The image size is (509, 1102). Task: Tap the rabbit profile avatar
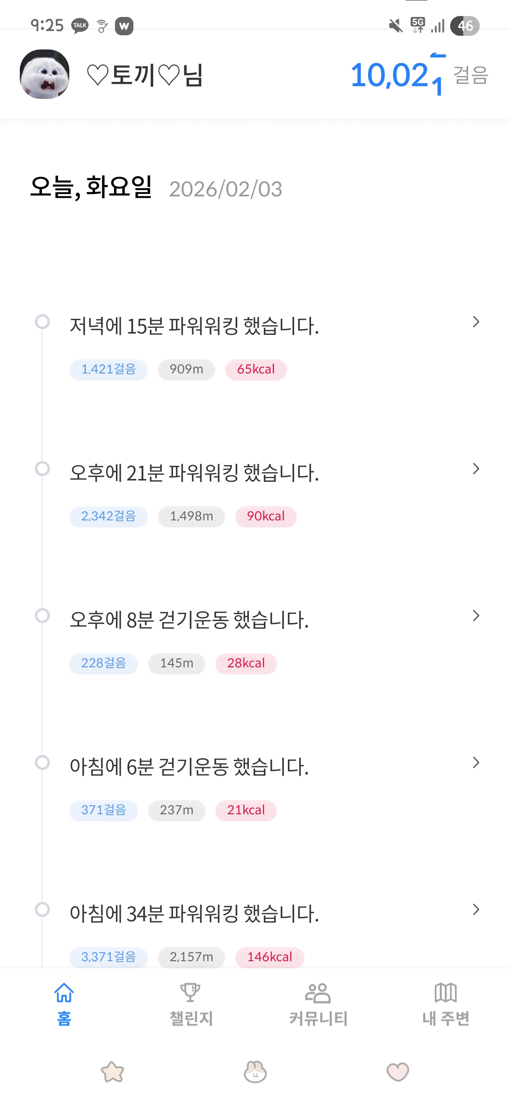(45, 74)
